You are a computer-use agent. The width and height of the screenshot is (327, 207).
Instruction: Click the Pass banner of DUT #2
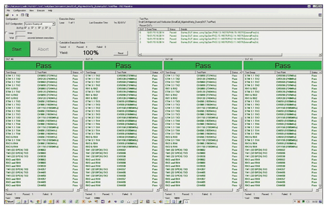pyautogui.click(x=203, y=66)
